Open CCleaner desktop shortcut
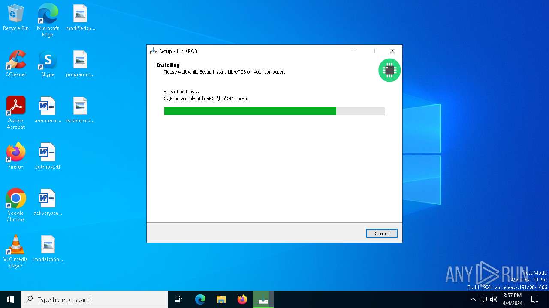Image resolution: width=549 pixels, height=308 pixels. click(x=16, y=64)
